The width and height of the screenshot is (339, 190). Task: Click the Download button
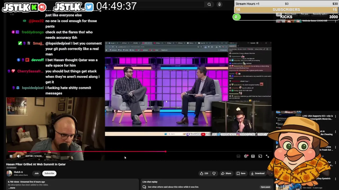tap(257, 173)
